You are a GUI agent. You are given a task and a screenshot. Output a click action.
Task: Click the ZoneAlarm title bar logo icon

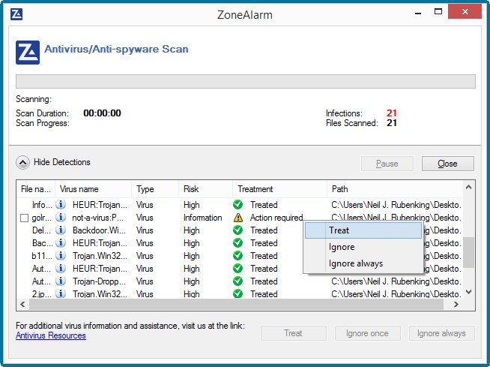[x=16, y=14]
